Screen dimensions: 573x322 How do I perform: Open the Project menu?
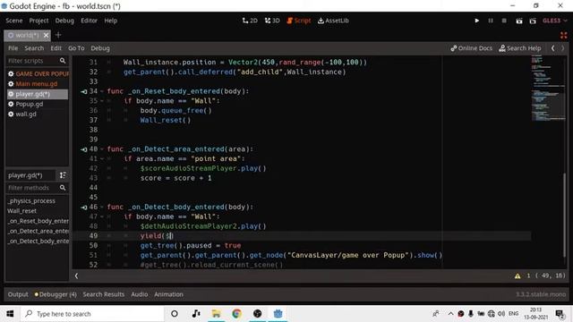click(x=38, y=21)
